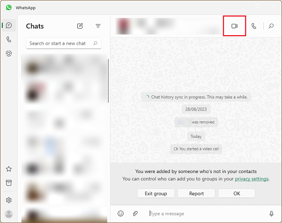Start a voice call with the phone icon in the chat header

[254, 26]
